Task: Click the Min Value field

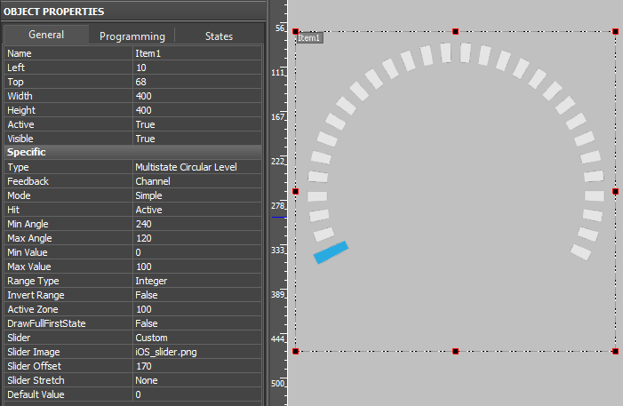Action: coord(197,252)
